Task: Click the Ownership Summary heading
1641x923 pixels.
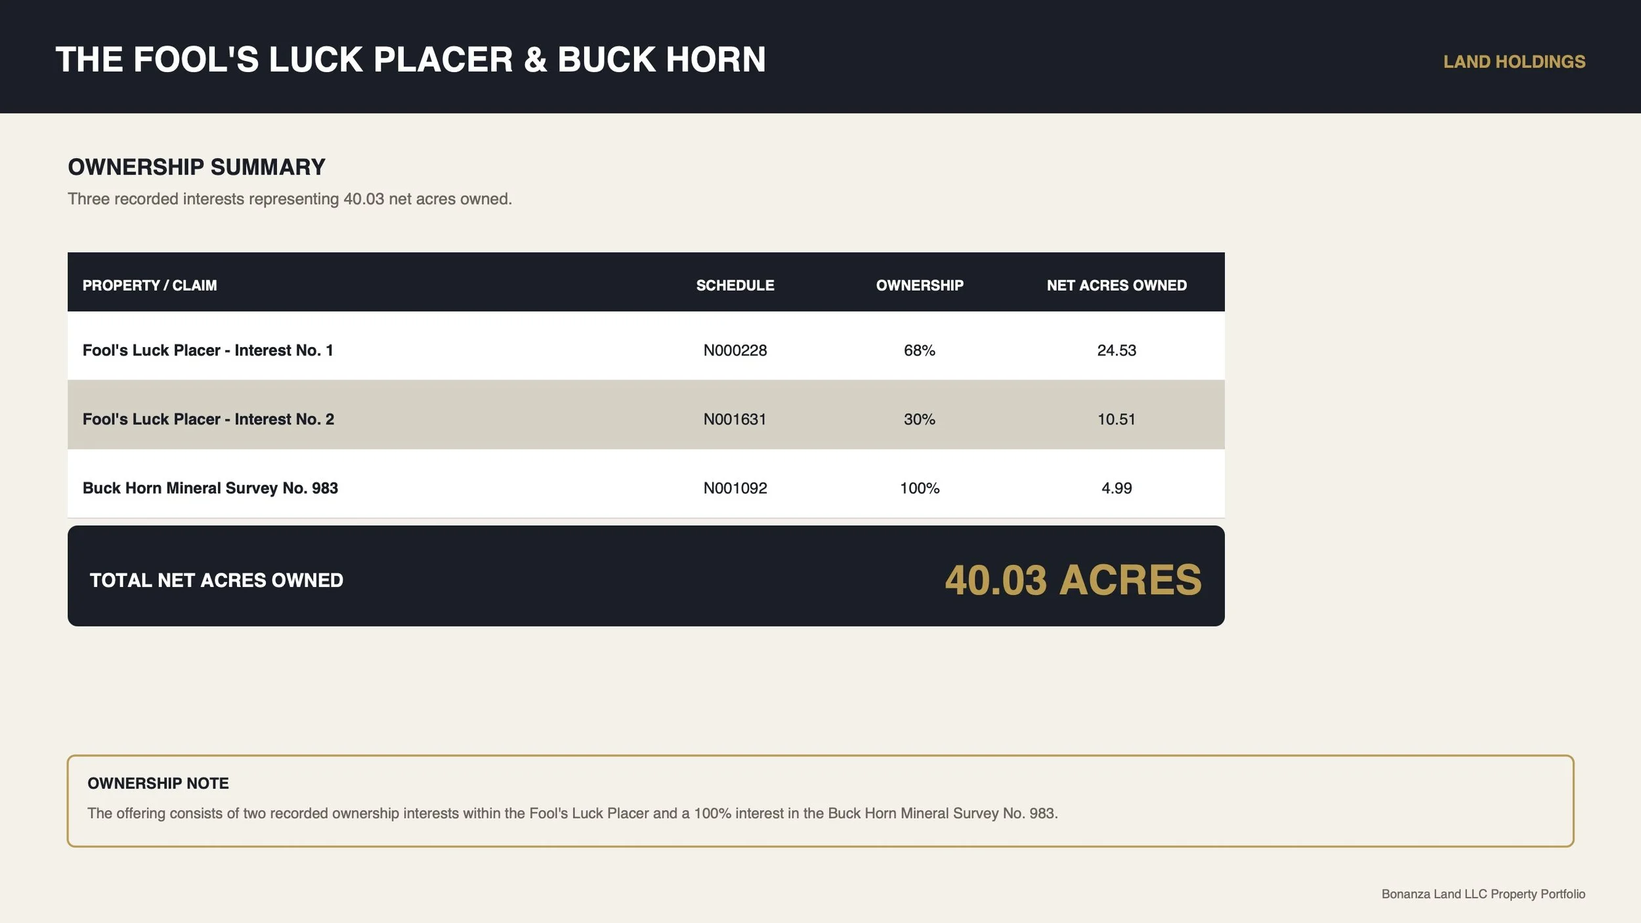Action: [196, 167]
